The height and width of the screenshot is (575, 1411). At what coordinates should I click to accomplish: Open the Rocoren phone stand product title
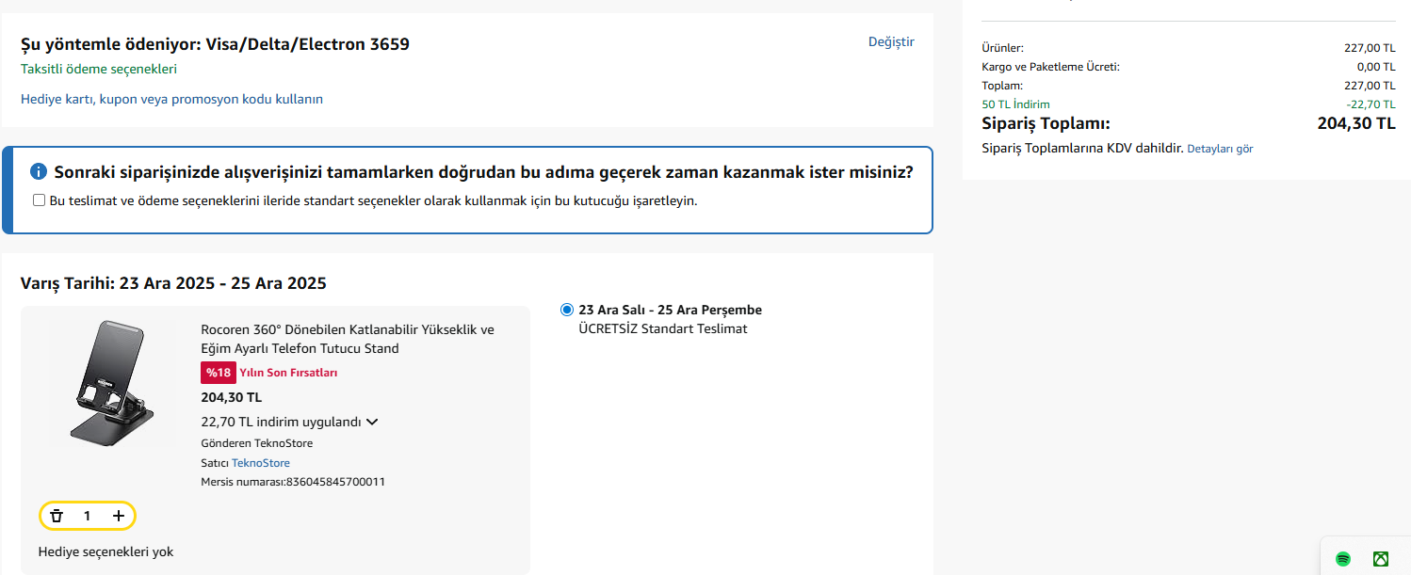(x=347, y=339)
